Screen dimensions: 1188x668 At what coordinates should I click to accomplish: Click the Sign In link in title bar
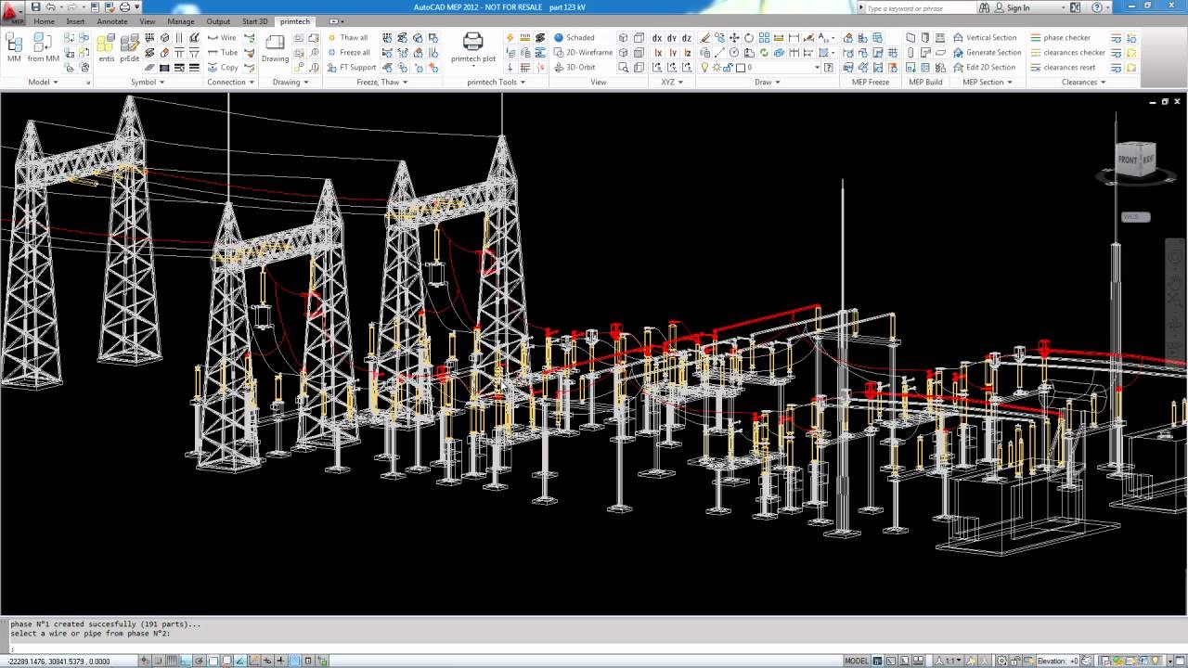point(1018,7)
